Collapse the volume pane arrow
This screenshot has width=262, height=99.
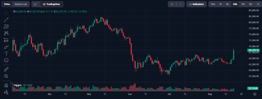(x=11, y=83)
